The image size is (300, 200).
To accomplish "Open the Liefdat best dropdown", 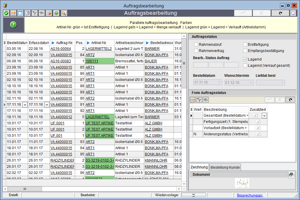I will click(x=282, y=83).
